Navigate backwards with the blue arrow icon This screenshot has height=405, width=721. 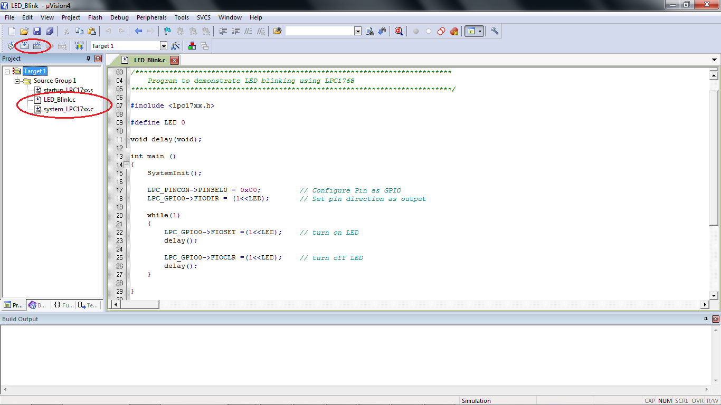(x=138, y=31)
